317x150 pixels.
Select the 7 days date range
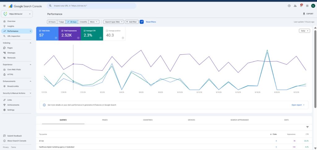[61, 22]
